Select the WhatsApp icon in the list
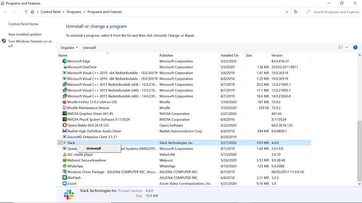 click(65, 166)
